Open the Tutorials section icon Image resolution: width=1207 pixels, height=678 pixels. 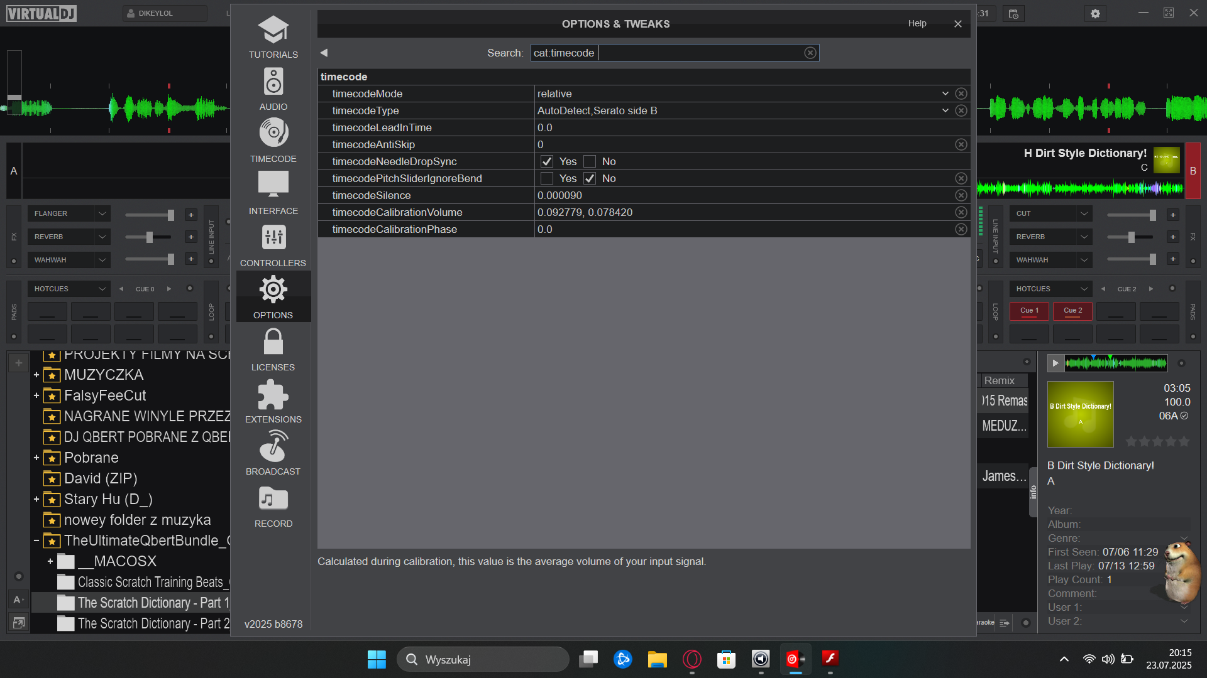(273, 30)
